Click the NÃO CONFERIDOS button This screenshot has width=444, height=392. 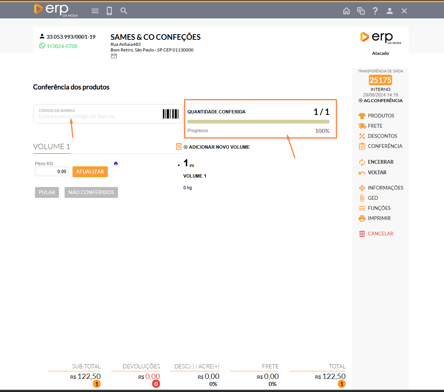pyautogui.click(x=91, y=192)
